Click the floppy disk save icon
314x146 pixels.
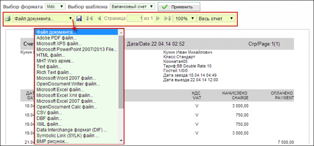point(79,18)
